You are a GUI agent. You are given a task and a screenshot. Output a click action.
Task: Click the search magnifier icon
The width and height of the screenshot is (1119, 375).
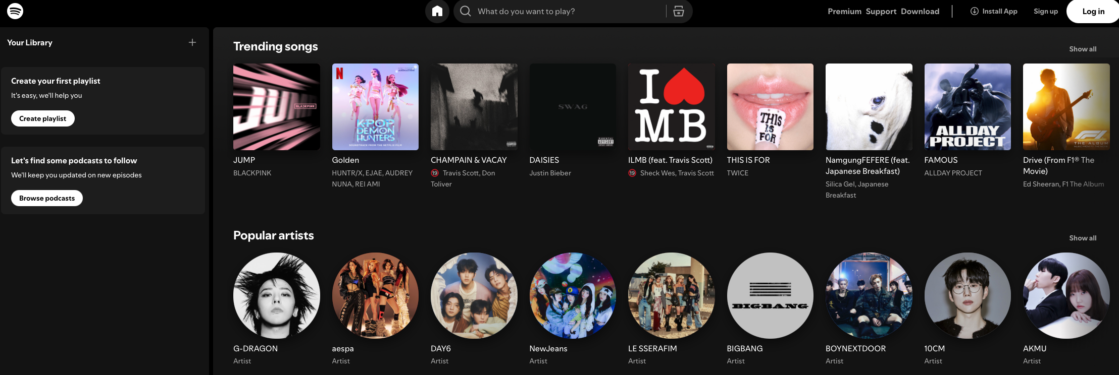tap(466, 11)
